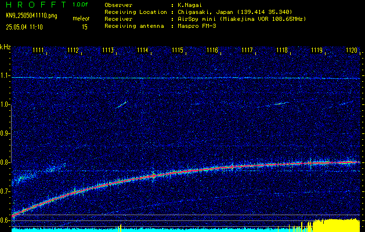Click the meleot count label
This screenshot has height=232, width=365.
pyautogui.click(x=81, y=19)
